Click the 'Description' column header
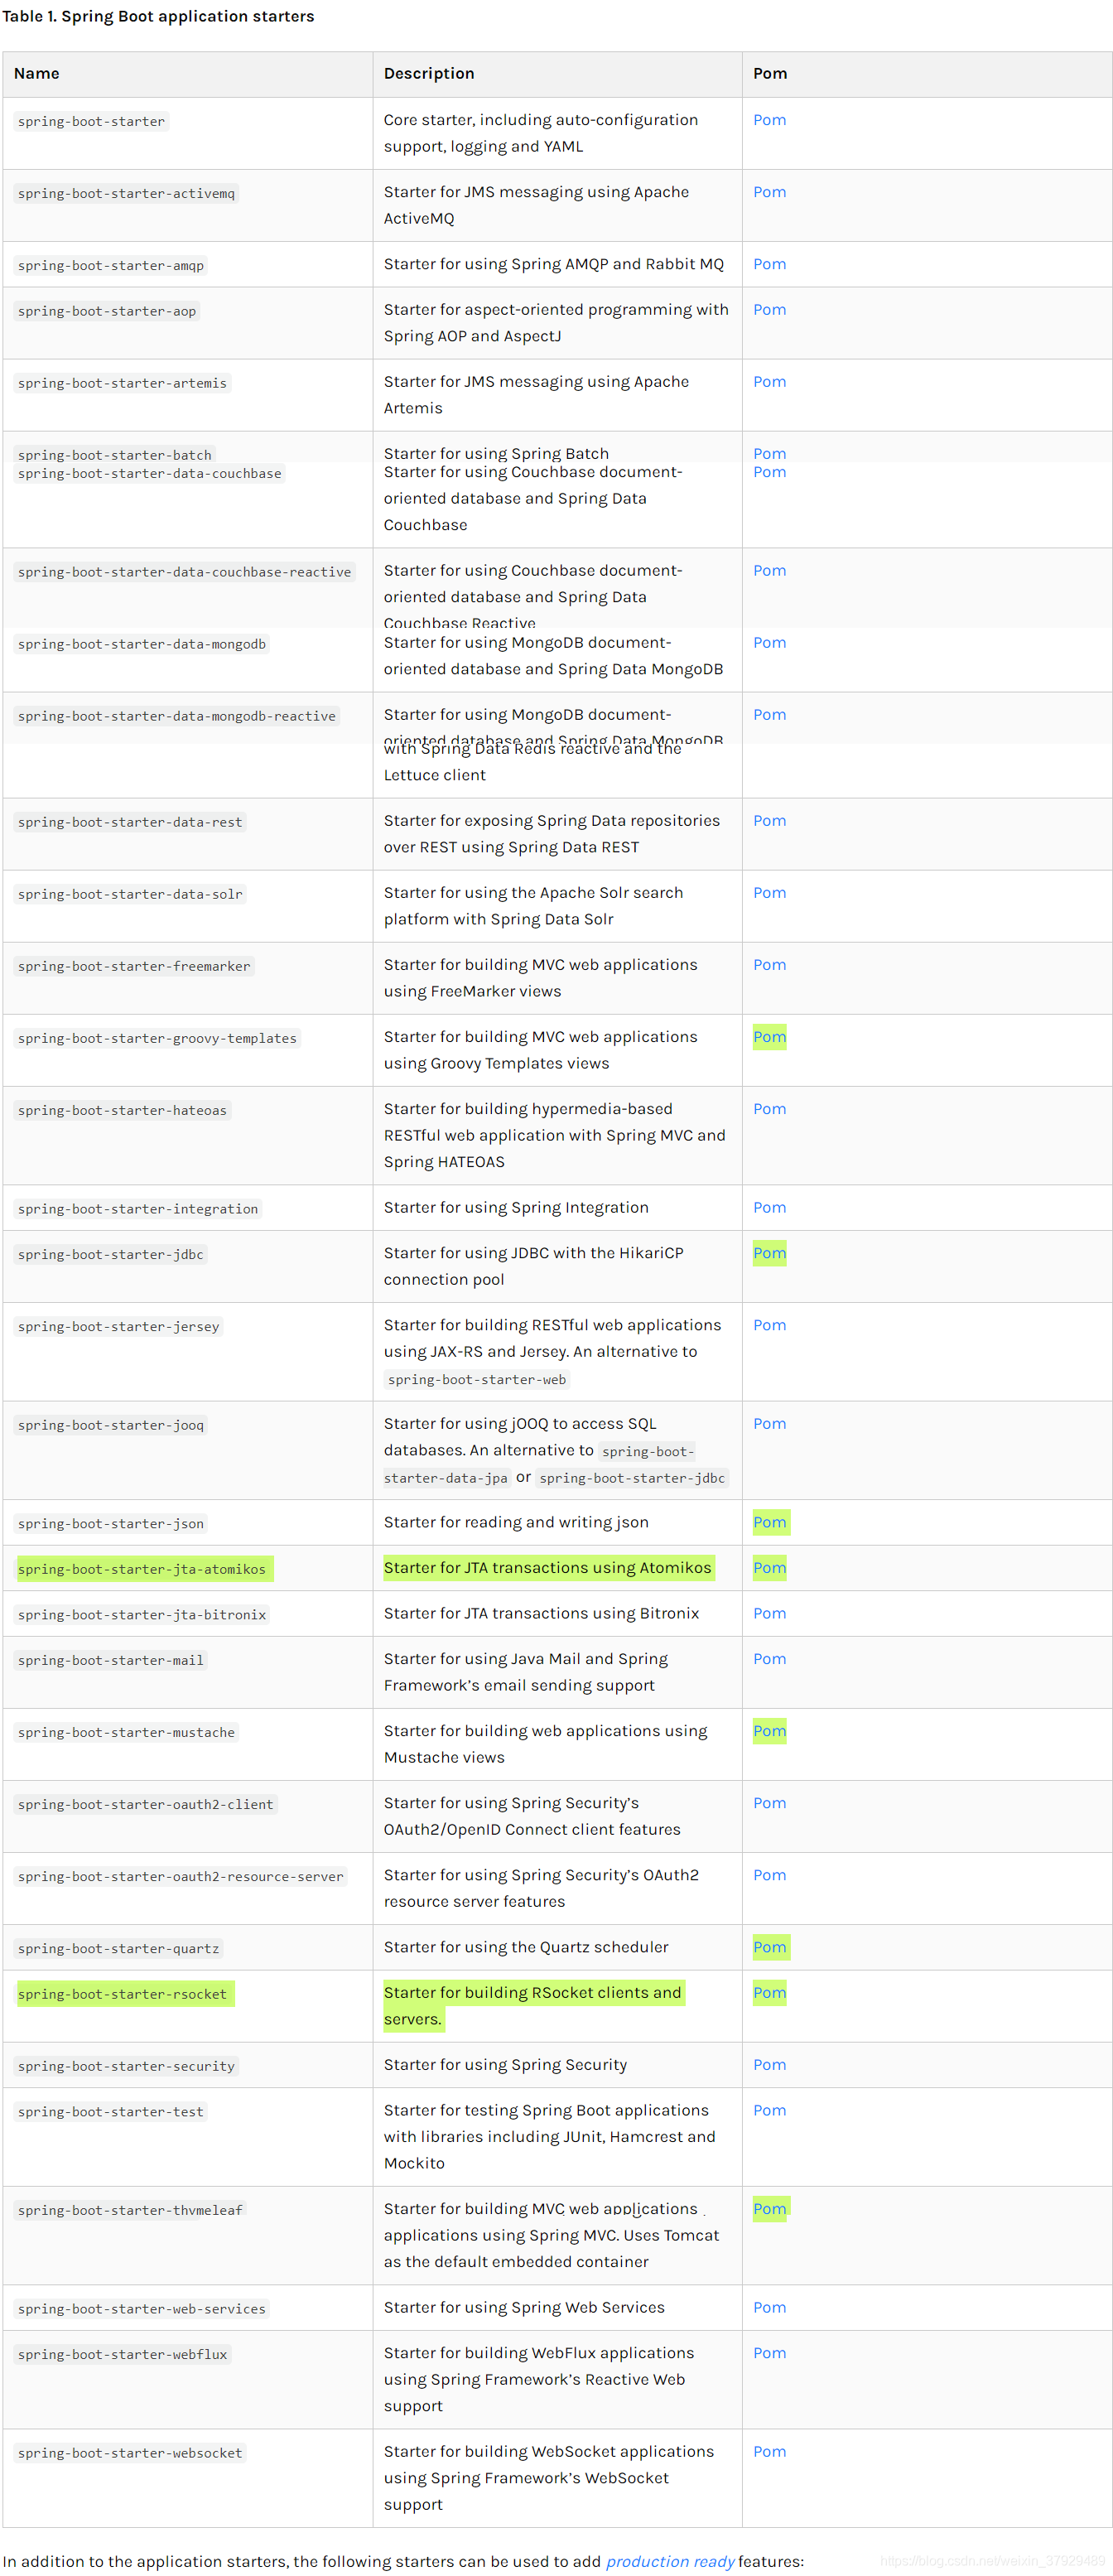This screenshot has height=2576, width=1113. pyautogui.click(x=429, y=74)
